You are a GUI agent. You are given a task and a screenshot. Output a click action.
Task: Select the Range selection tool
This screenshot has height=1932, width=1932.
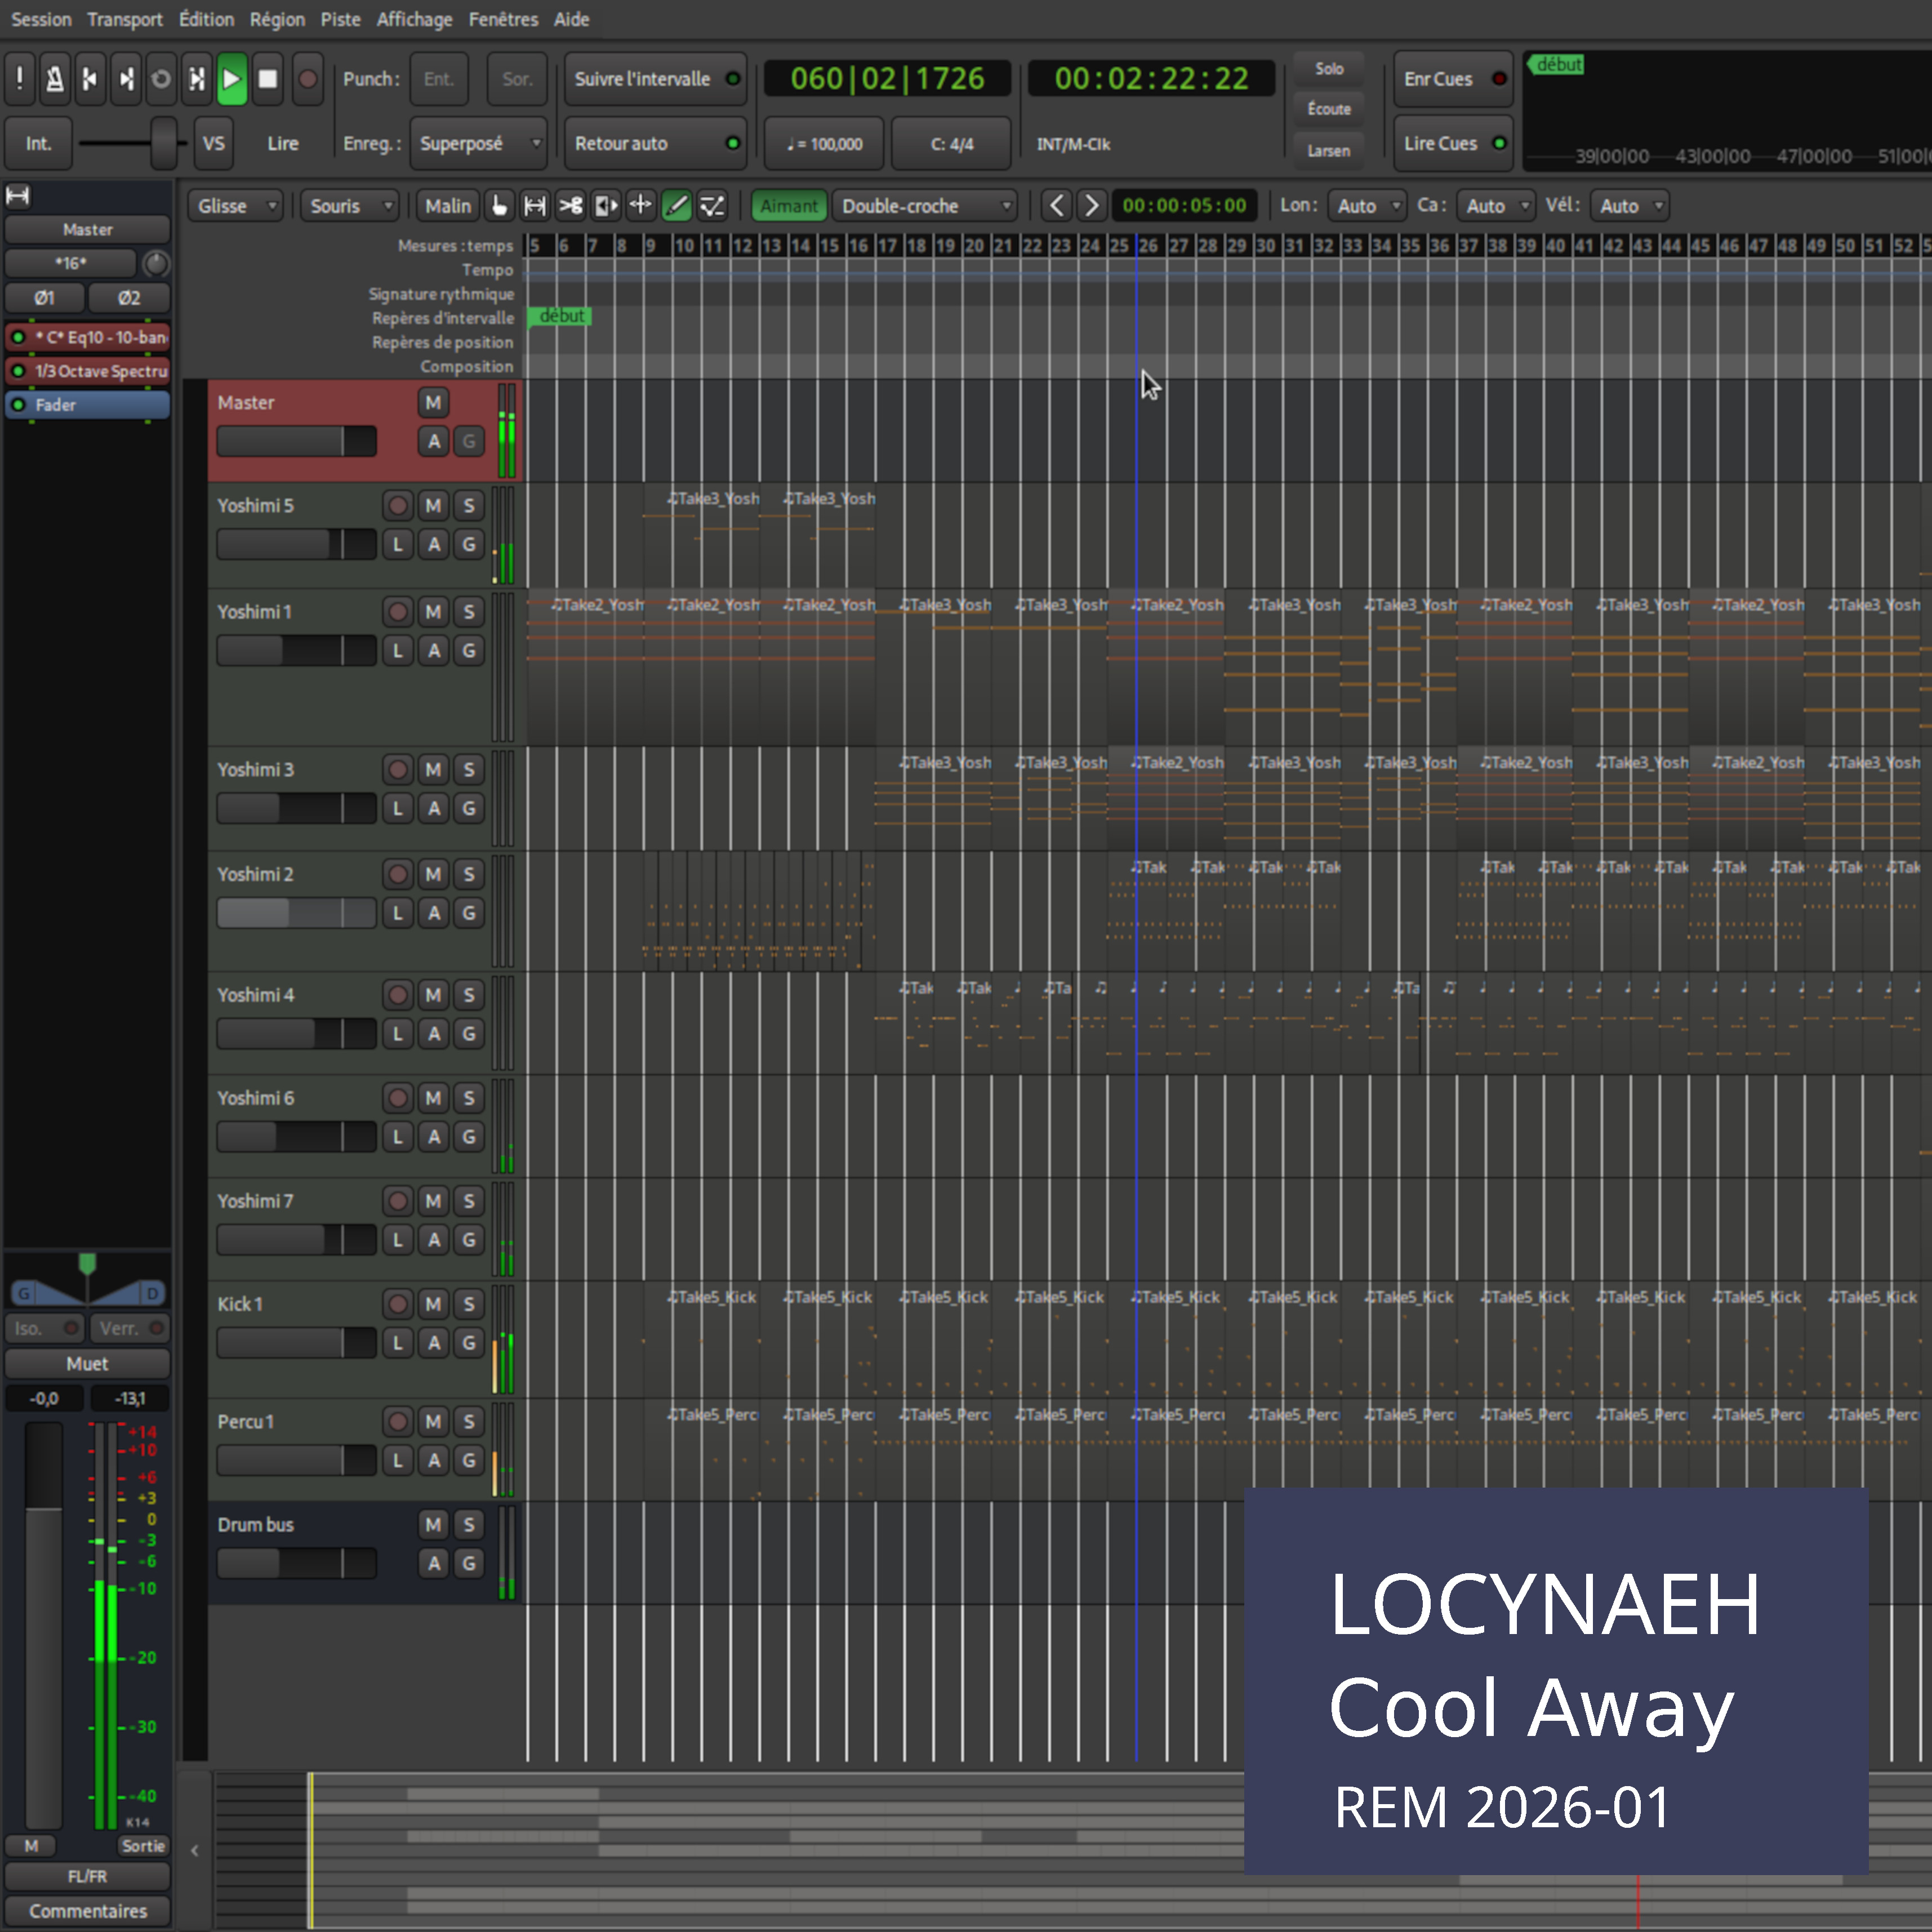pos(535,206)
